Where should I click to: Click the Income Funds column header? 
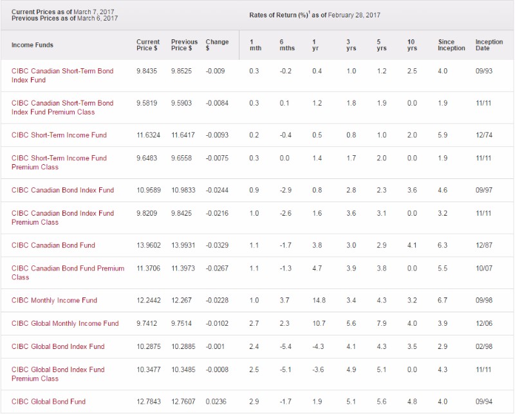pos(32,45)
